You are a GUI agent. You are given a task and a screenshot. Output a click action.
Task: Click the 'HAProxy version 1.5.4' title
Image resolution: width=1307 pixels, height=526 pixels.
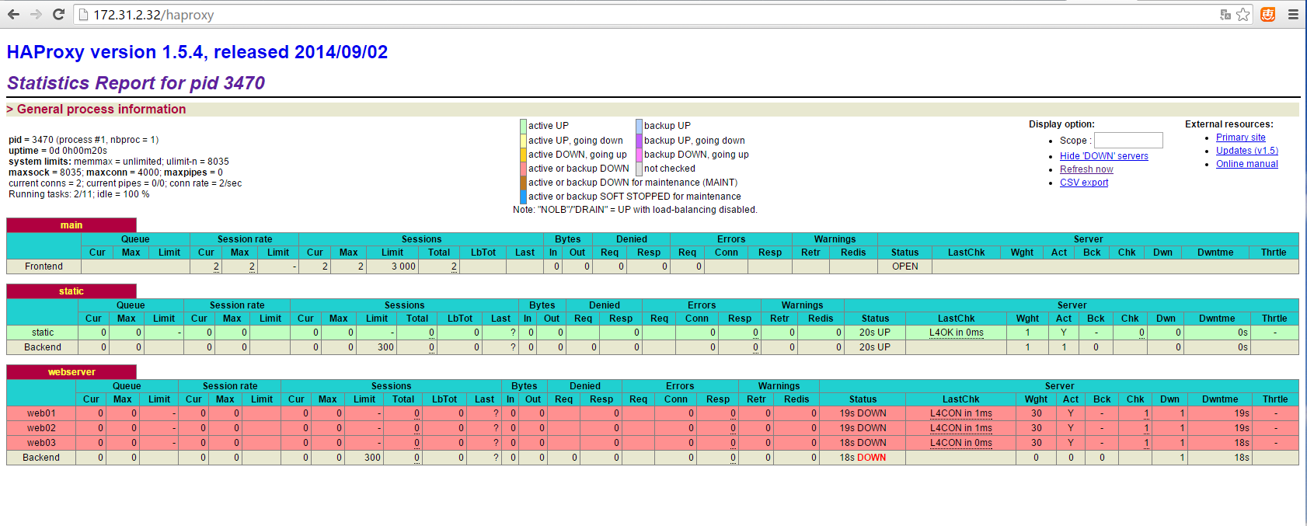point(197,52)
